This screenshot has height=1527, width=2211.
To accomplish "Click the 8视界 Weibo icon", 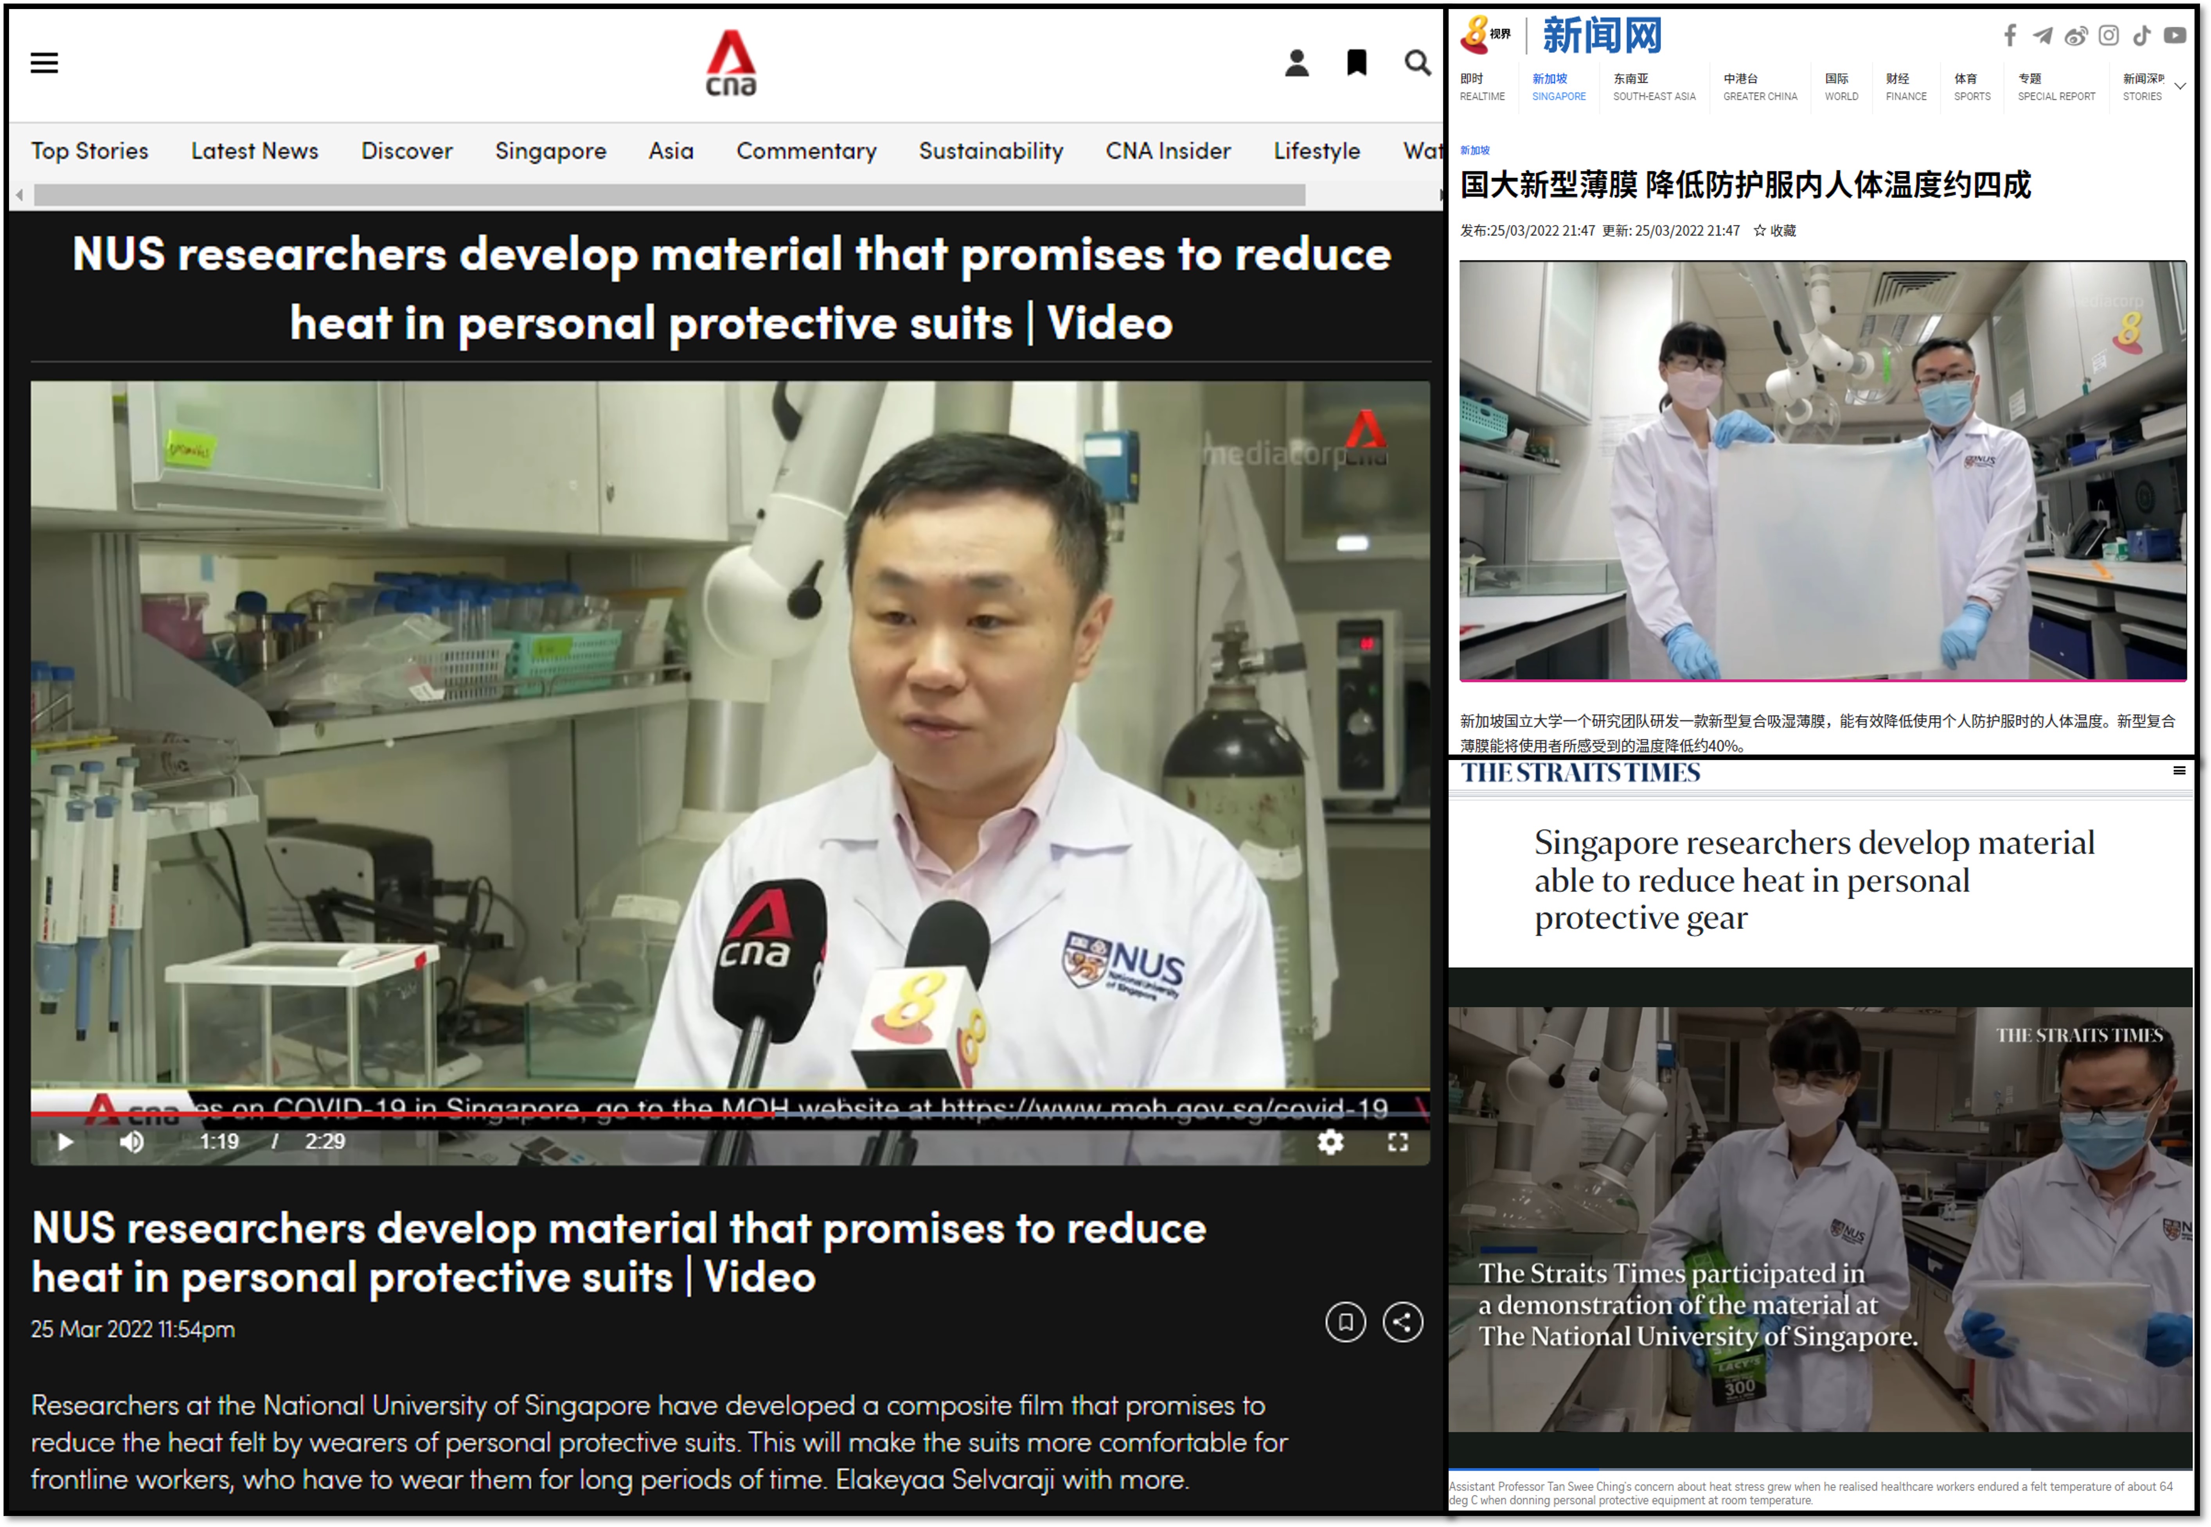I will [2075, 36].
